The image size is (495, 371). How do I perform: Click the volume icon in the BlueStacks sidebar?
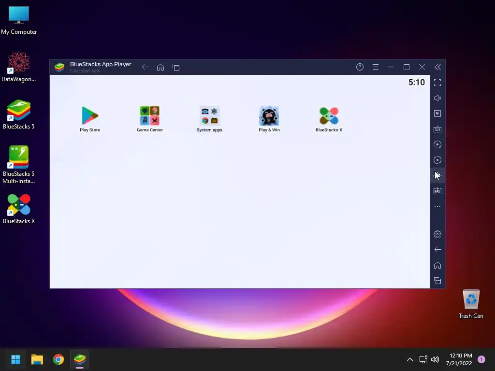[x=437, y=98]
